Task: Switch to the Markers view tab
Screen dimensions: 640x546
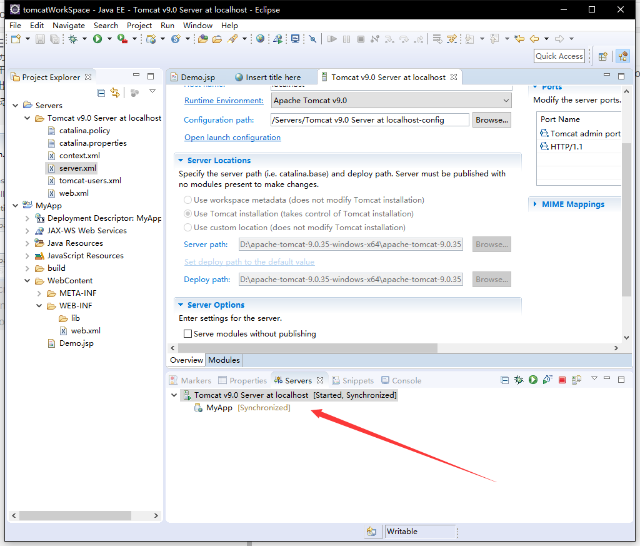Action: tap(190, 381)
